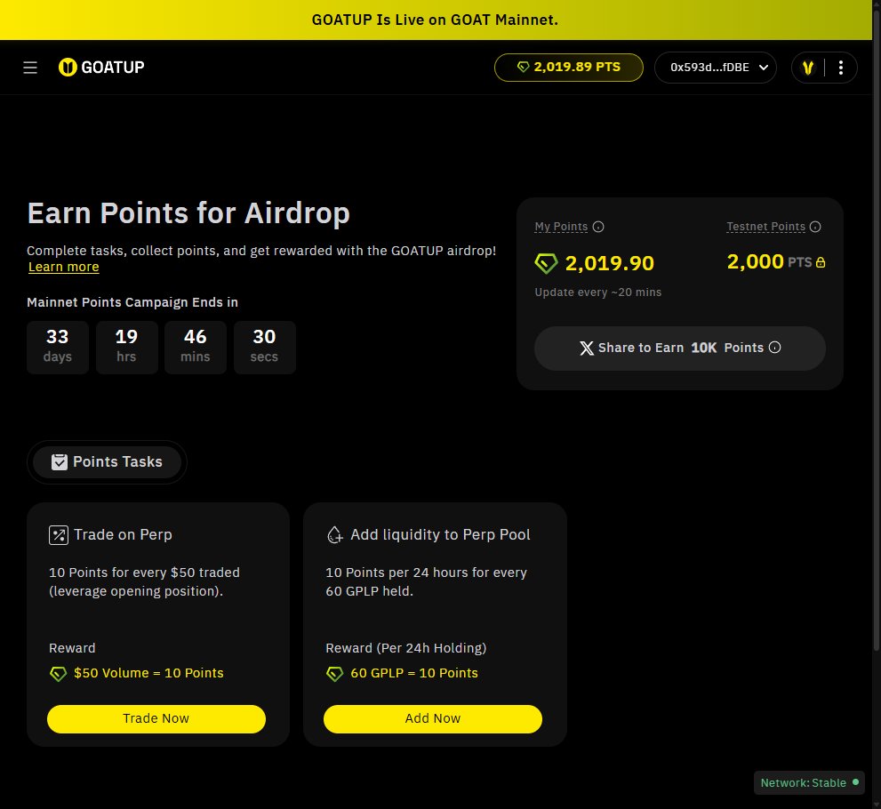Viewport: 881px width, 809px height.
Task: Click the Testnet Points label
Action: (x=765, y=227)
